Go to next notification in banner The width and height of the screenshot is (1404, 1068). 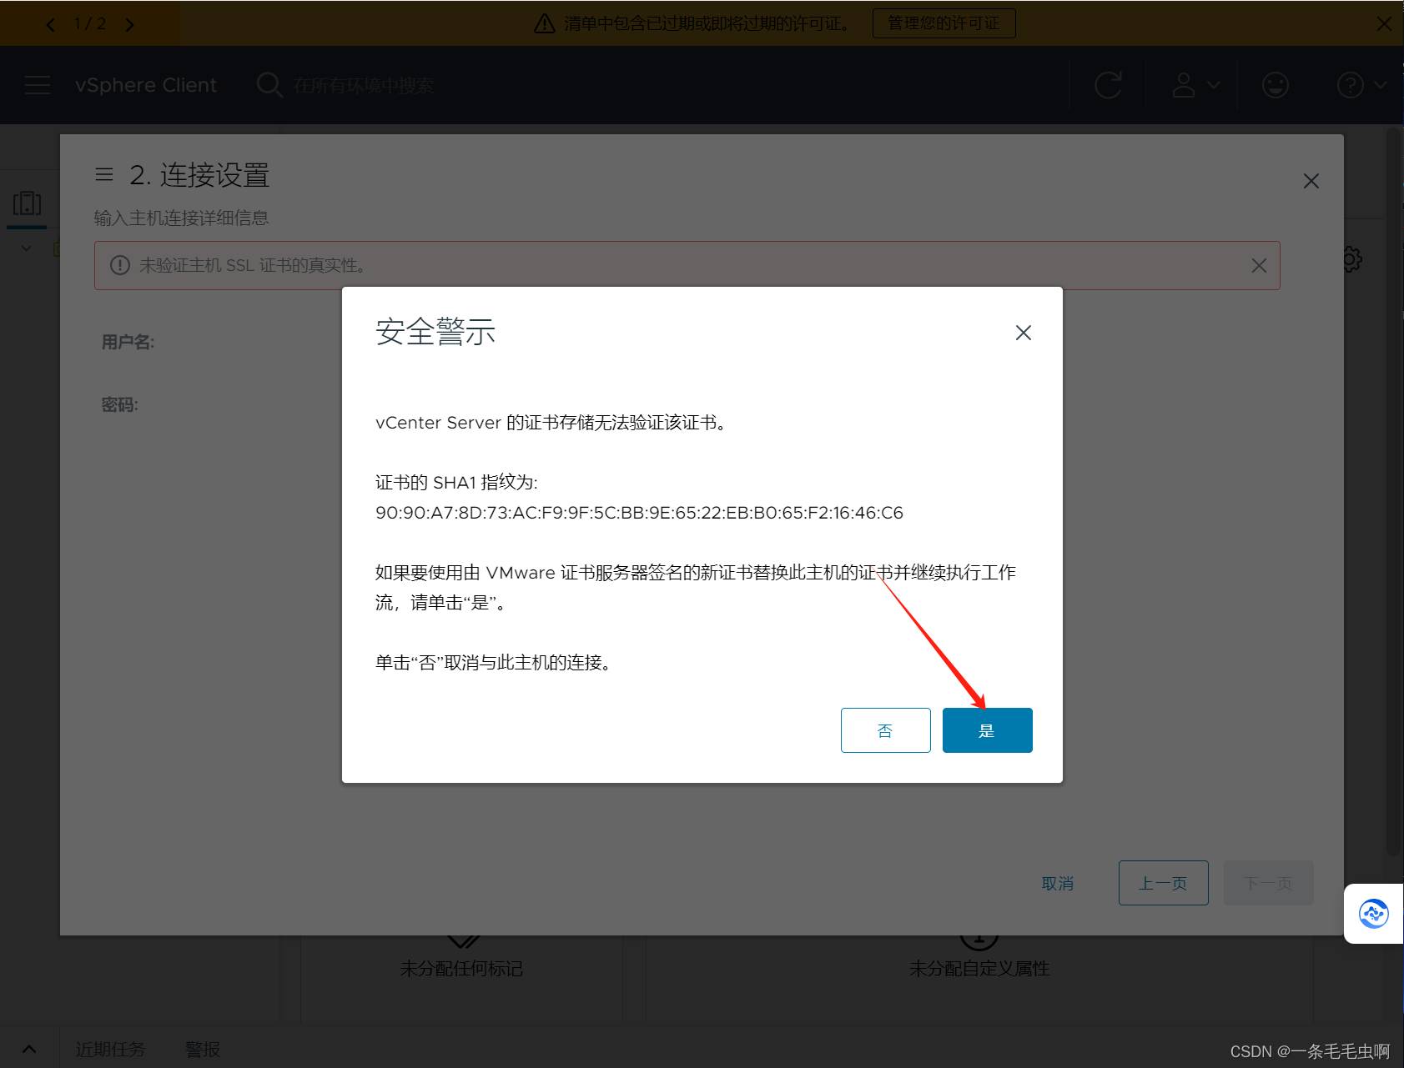129,24
